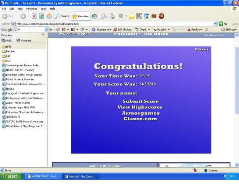The height and width of the screenshot is (188, 239).
Task: Click the K logo toolbar icon
Action: (x=139, y=16)
